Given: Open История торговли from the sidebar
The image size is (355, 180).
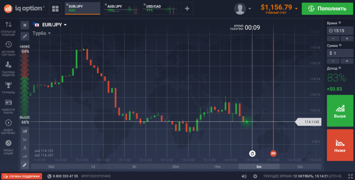Looking at the screenshot, I should point(8,48).
